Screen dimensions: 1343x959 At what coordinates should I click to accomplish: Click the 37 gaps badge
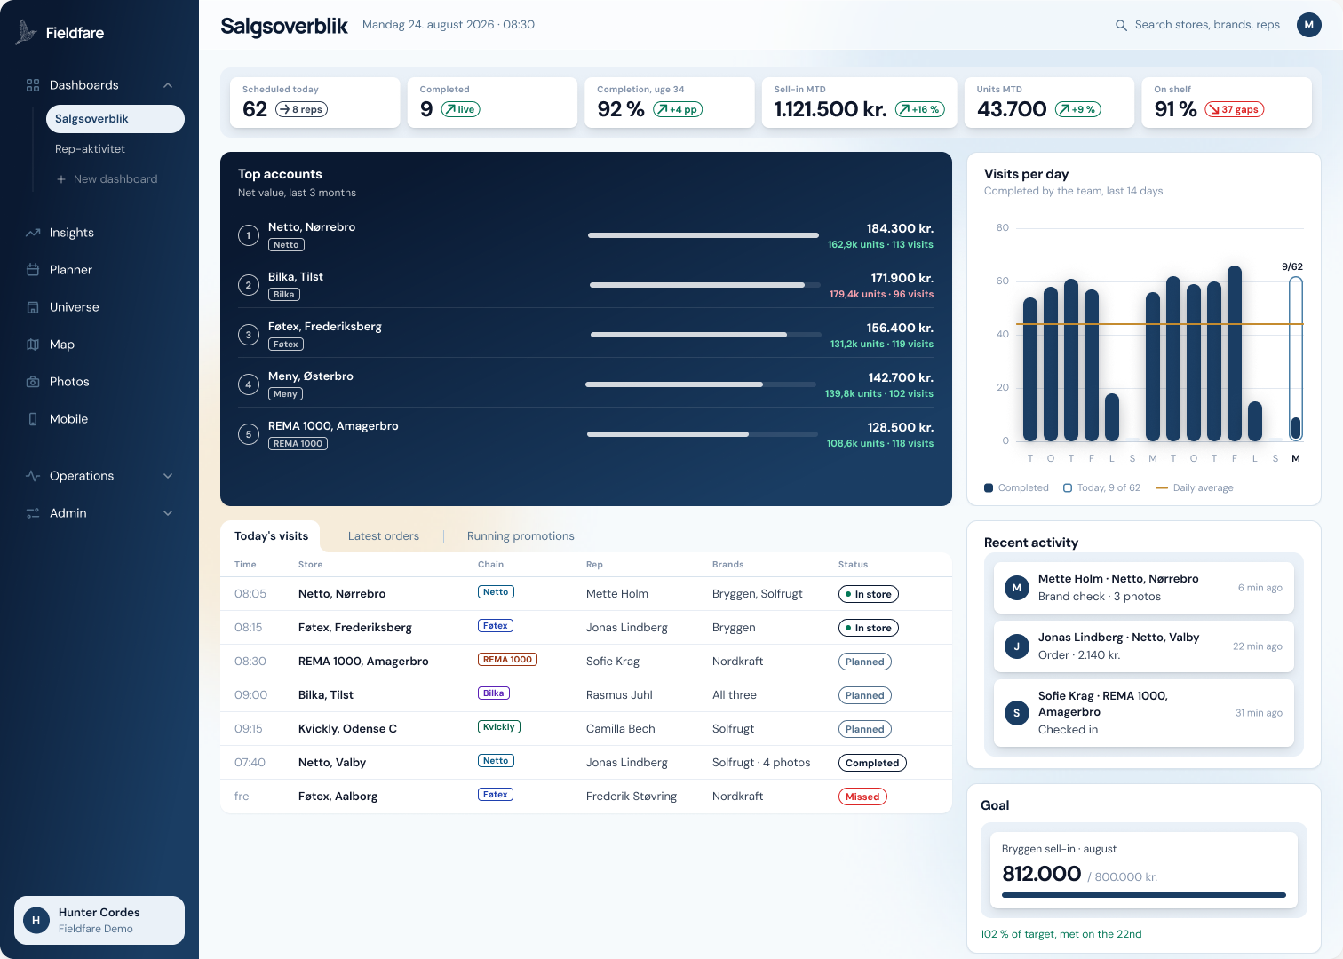[x=1234, y=109]
